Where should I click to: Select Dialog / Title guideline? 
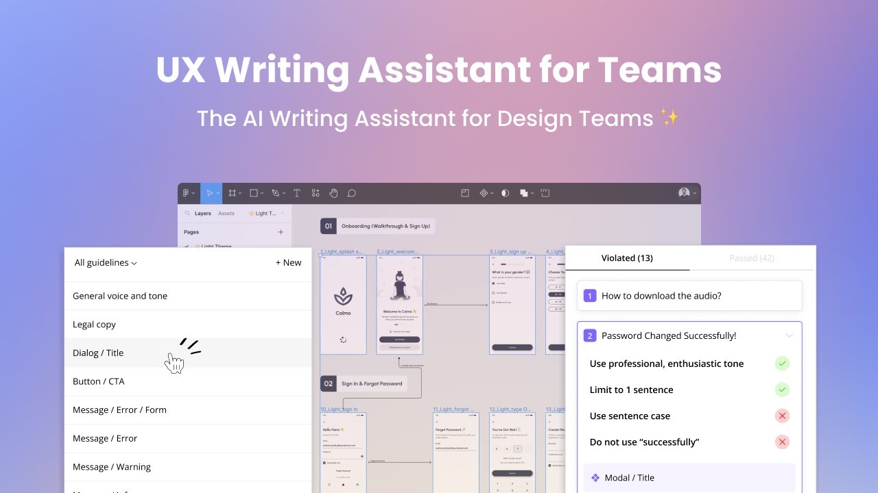click(188, 353)
